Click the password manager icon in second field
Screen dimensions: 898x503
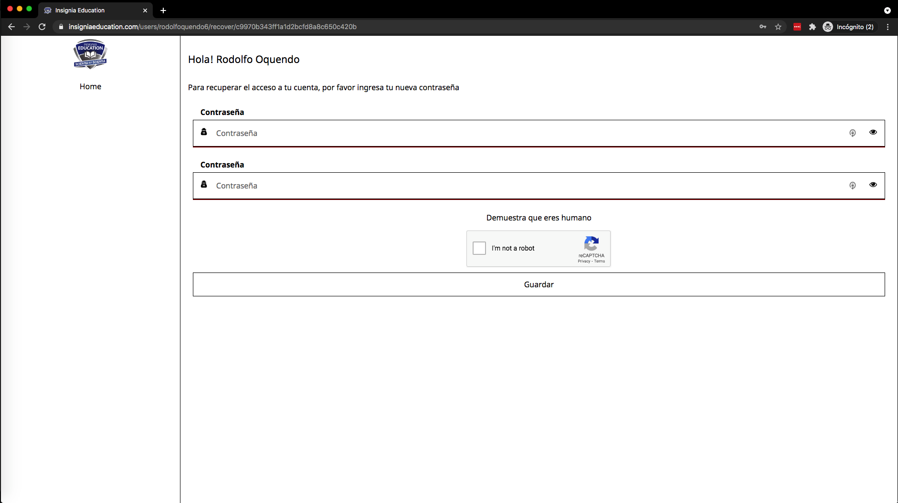click(852, 186)
